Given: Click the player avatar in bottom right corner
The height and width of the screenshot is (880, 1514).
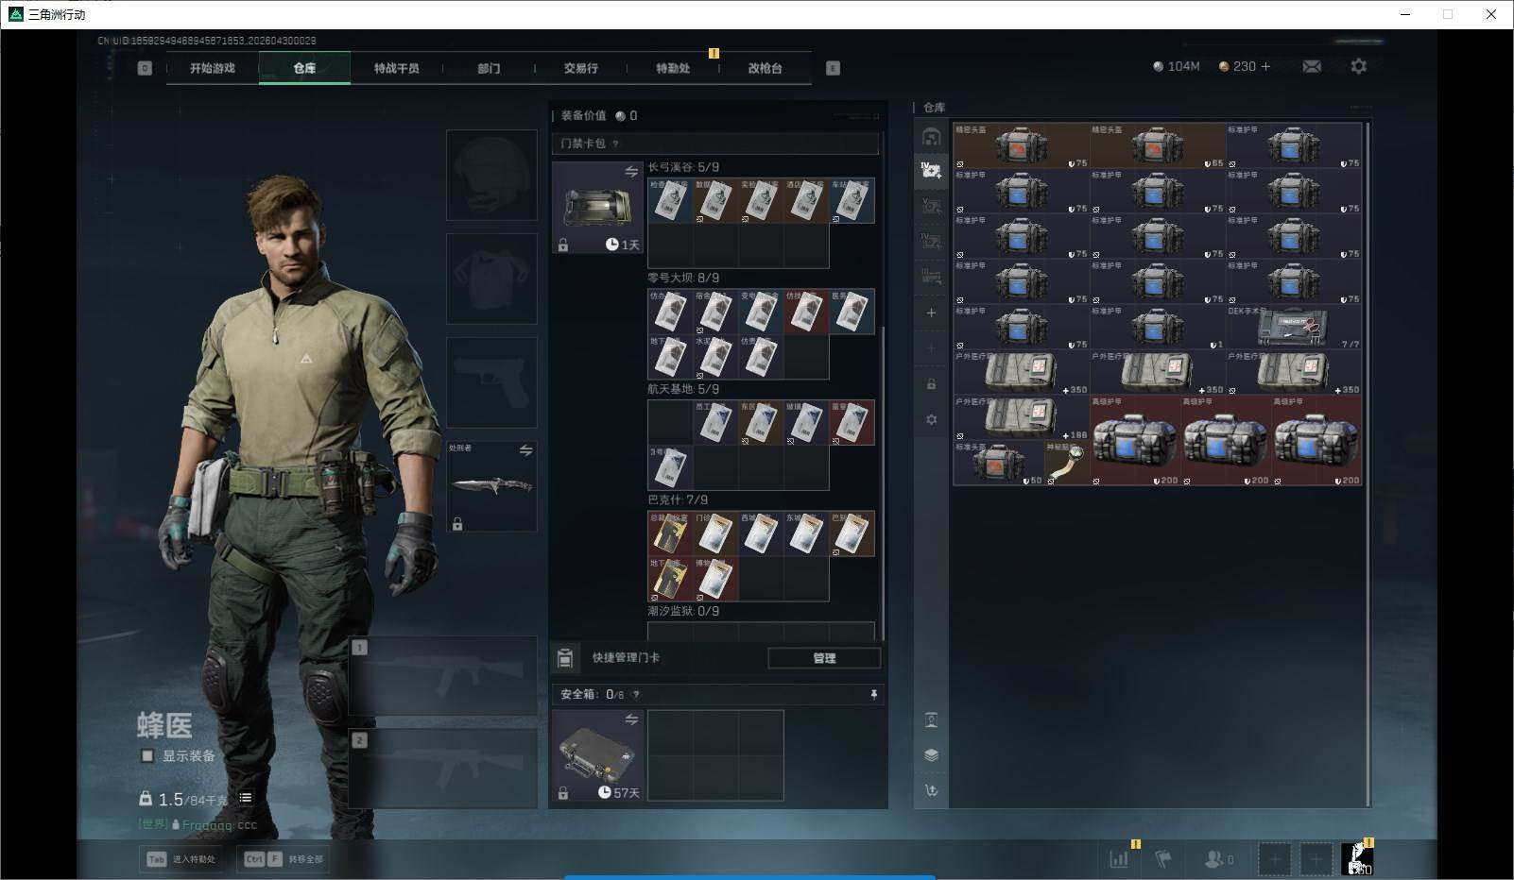Looking at the screenshot, I should tap(1357, 859).
